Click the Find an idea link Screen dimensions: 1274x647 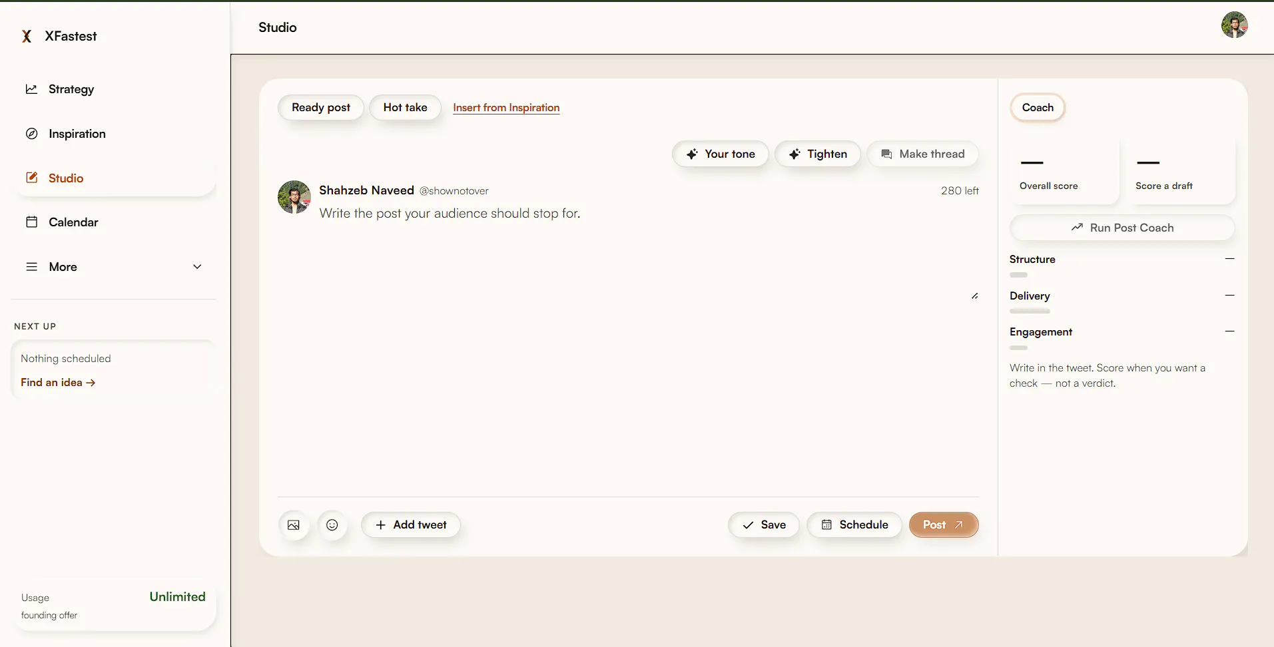pyautogui.click(x=58, y=383)
